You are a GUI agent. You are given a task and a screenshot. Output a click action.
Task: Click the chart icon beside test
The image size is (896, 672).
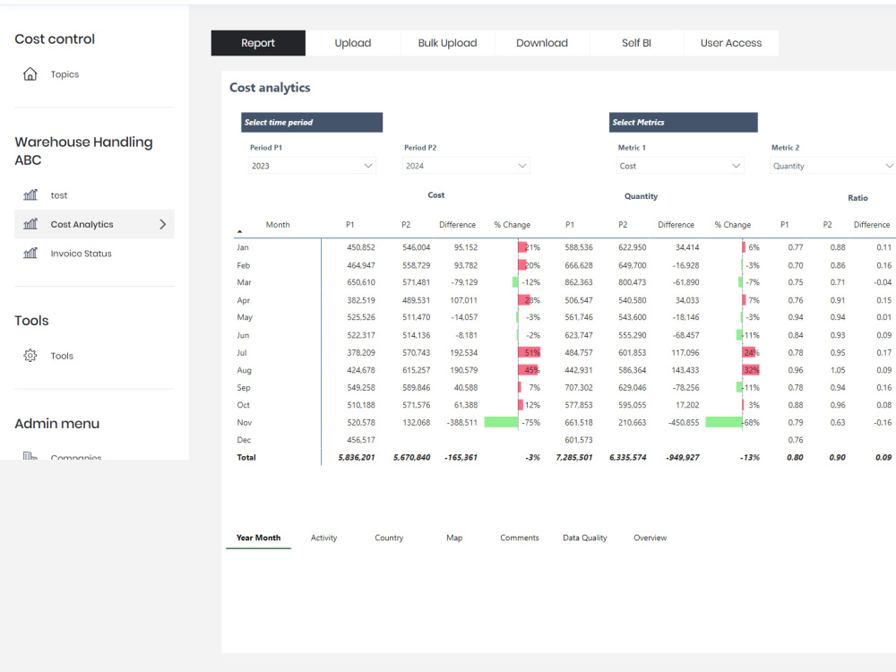click(30, 194)
